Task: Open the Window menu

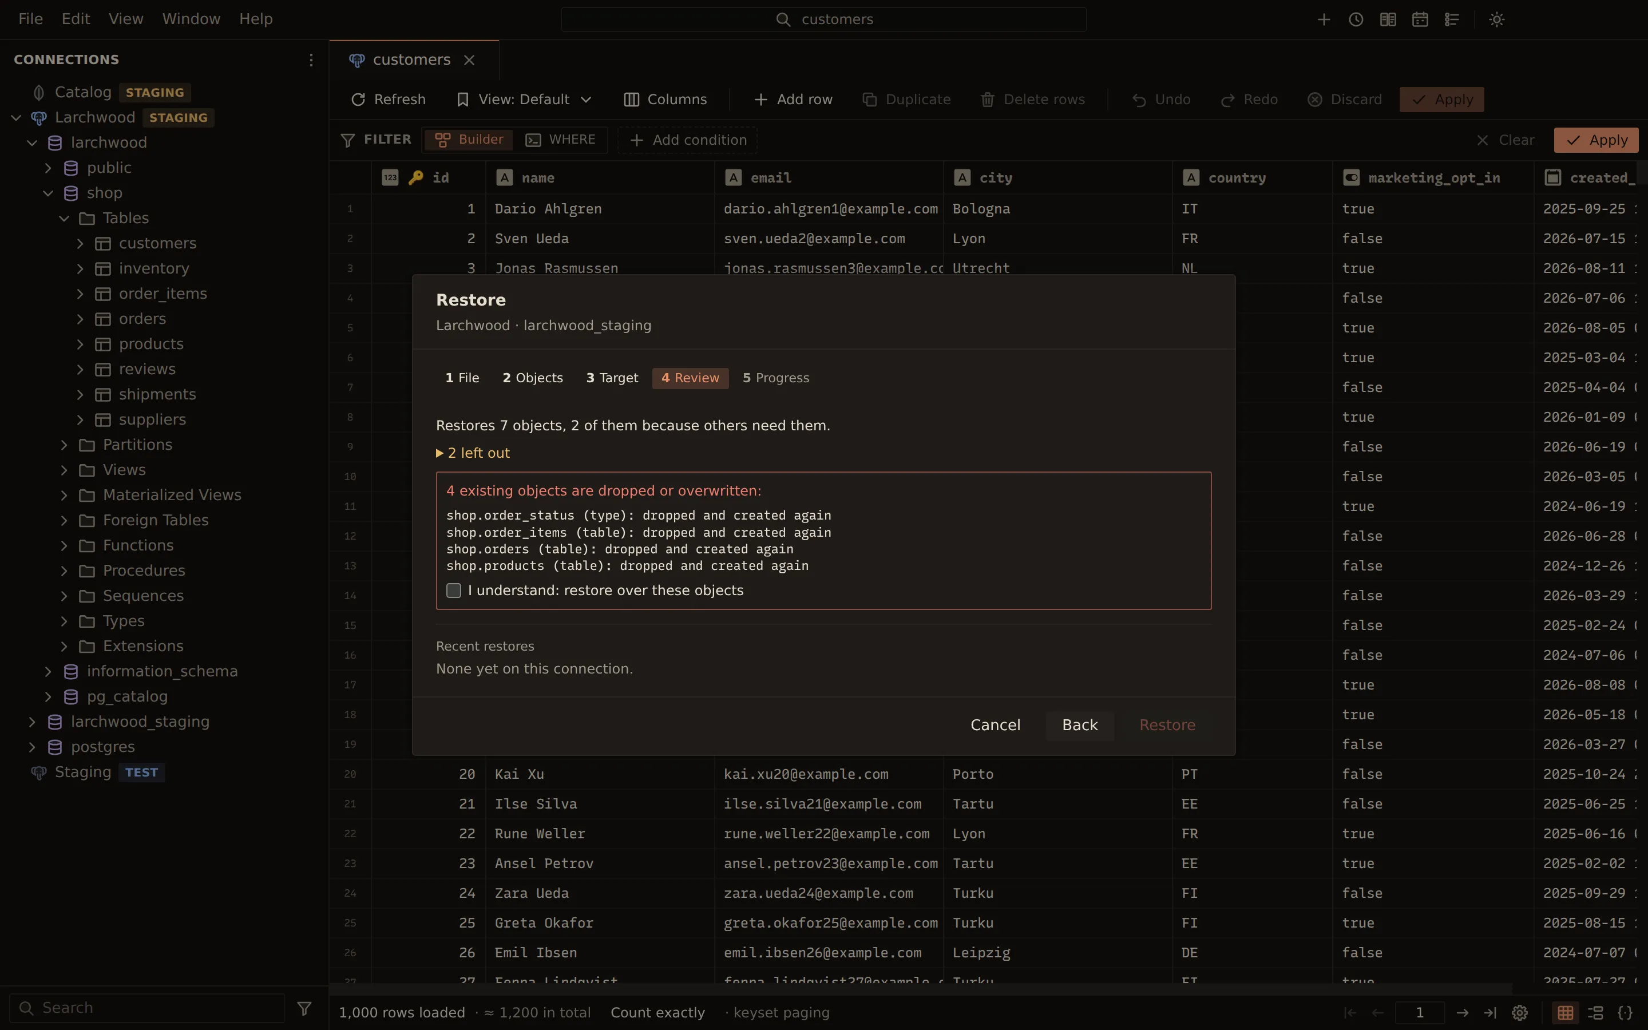Action: tap(191, 19)
